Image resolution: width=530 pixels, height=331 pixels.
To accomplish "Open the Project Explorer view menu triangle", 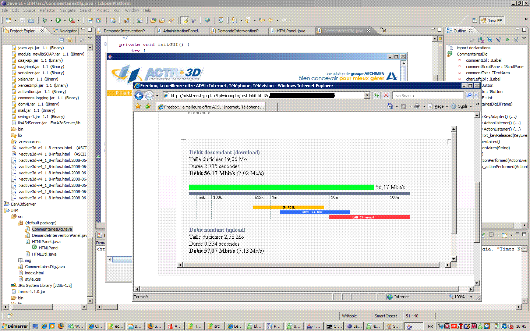I will [x=89, y=38].
